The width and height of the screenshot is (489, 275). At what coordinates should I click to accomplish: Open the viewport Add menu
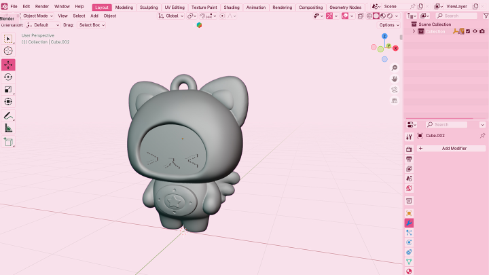(94, 16)
